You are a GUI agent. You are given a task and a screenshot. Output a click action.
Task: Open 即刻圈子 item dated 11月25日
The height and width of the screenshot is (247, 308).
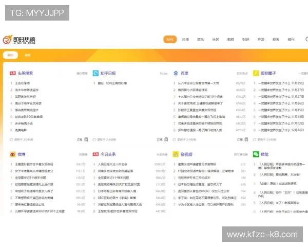(x=281, y=110)
